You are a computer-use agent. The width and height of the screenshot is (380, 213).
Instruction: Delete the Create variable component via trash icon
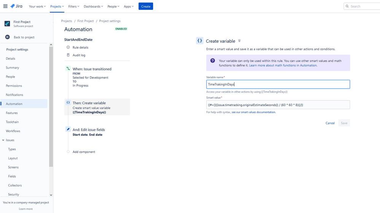pos(239,41)
